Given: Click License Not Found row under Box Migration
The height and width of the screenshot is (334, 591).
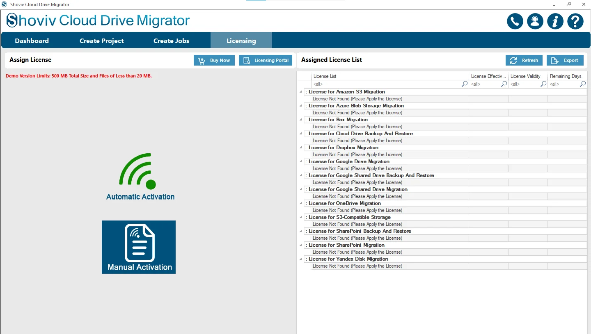Looking at the screenshot, I should click(449, 127).
